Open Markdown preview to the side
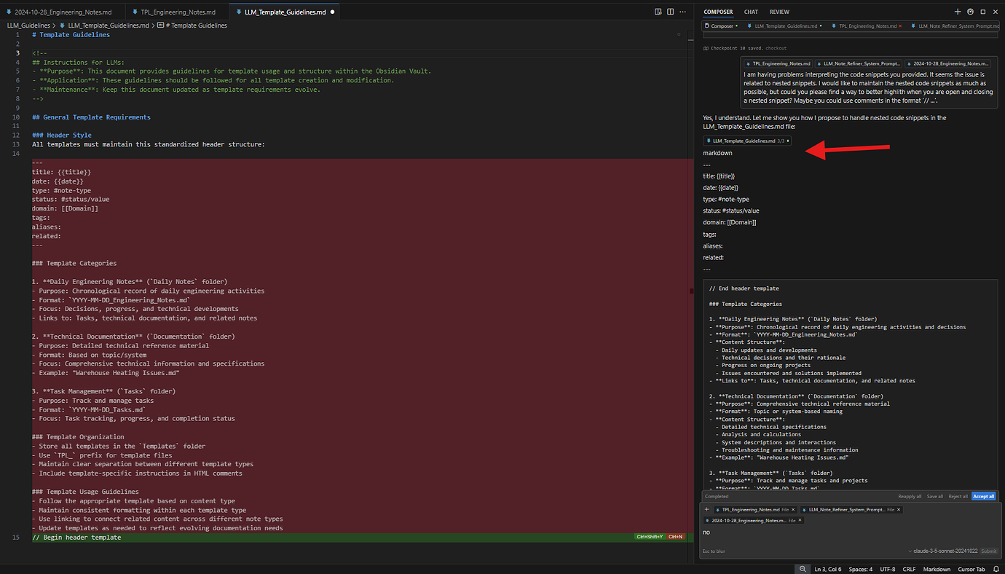Viewport: 1005px width, 574px height. coord(658,11)
